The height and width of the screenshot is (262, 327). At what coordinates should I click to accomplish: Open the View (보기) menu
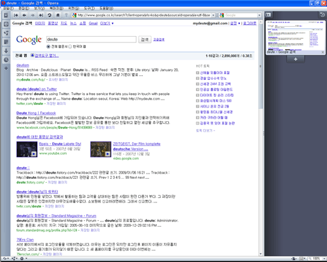tap(39, 9)
